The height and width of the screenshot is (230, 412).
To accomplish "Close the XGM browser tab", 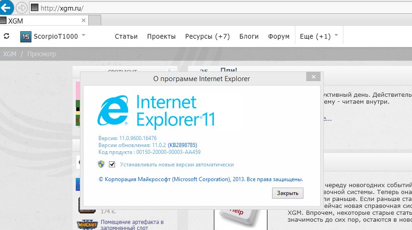I will click(x=83, y=20).
